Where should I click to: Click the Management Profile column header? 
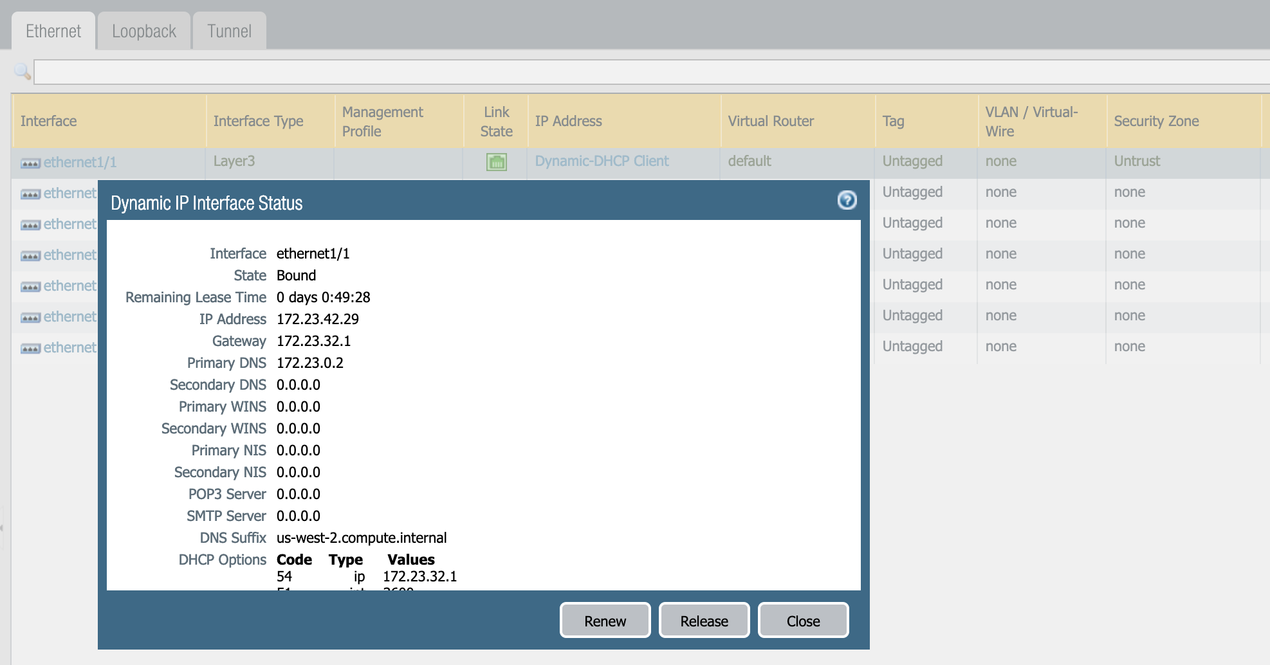pyautogui.click(x=382, y=121)
